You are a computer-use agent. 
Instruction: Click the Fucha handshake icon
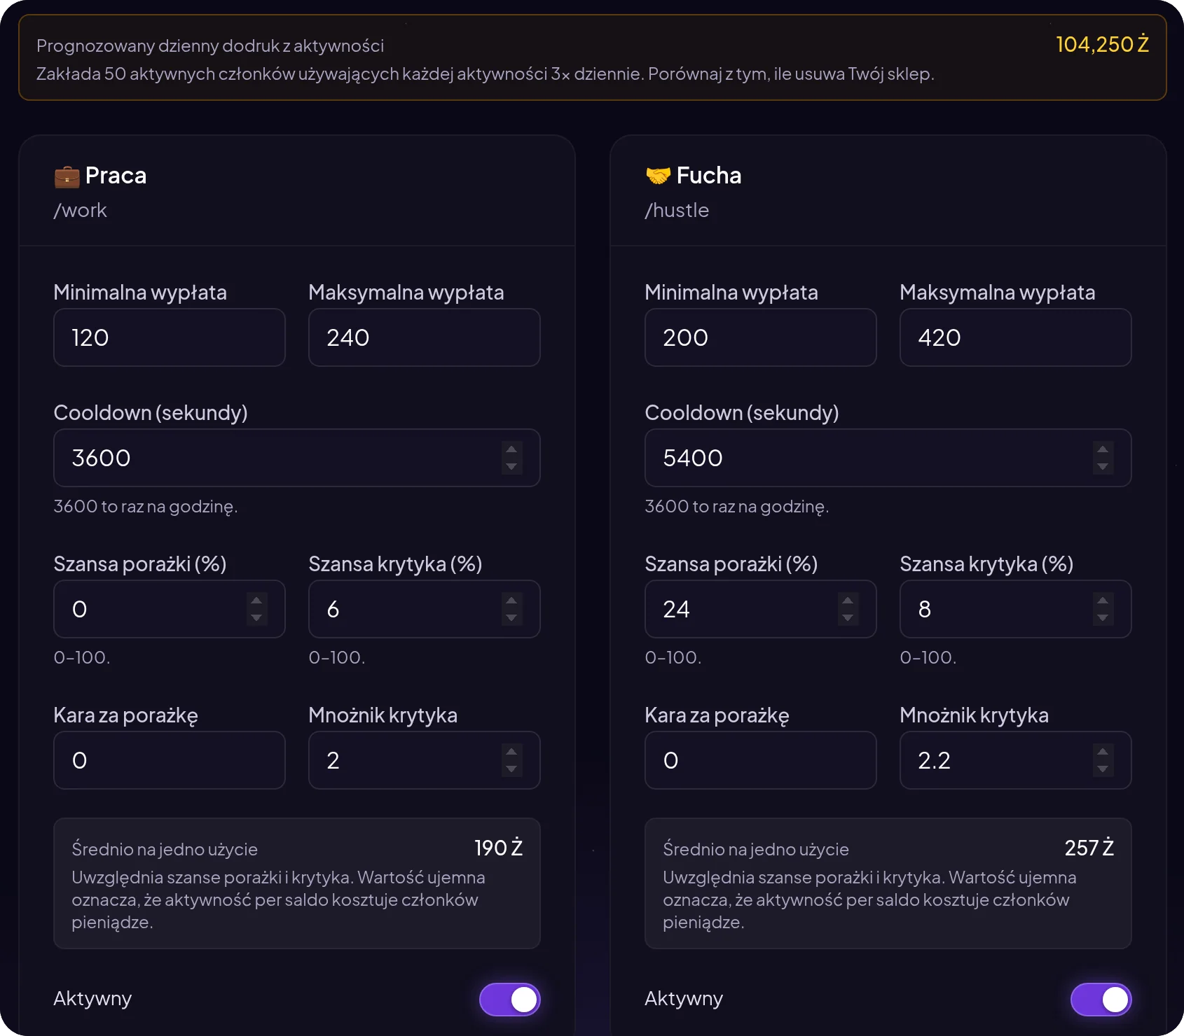pos(658,176)
